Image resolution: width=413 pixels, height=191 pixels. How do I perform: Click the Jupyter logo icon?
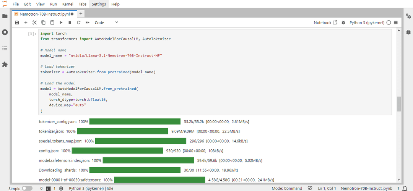[x=5, y=4]
